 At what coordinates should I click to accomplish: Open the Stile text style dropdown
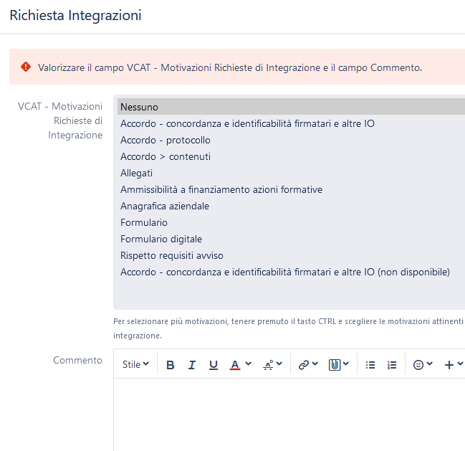click(135, 364)
